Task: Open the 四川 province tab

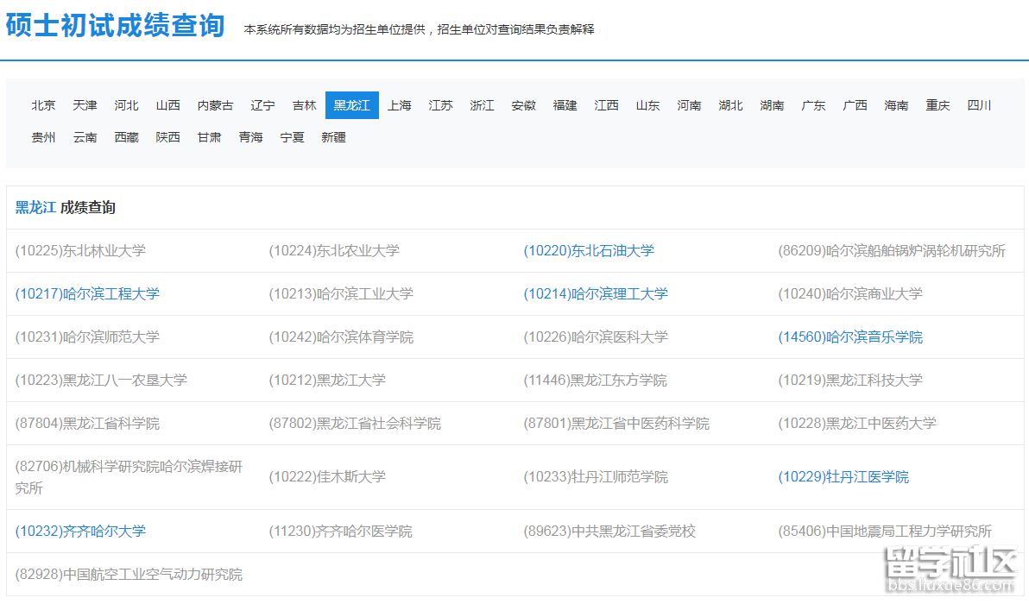Action: click(x=979, y=104)
